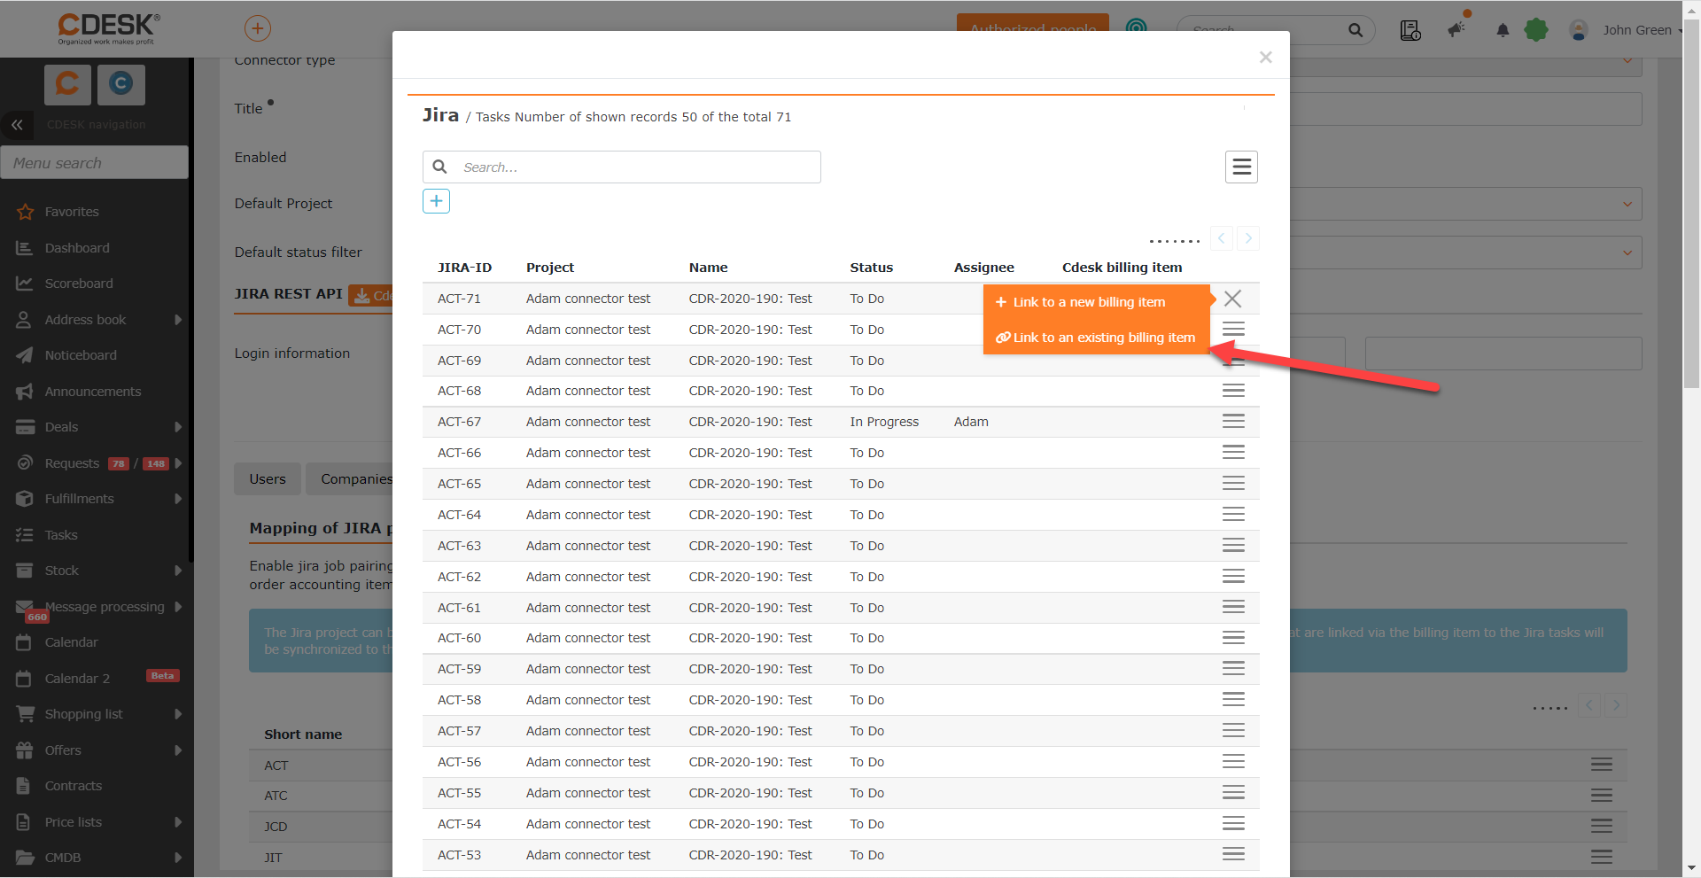The height and width of the screenshot is (878, 1701).
Task: Open row menu for ACT-63
Action: pos(1233,546)
